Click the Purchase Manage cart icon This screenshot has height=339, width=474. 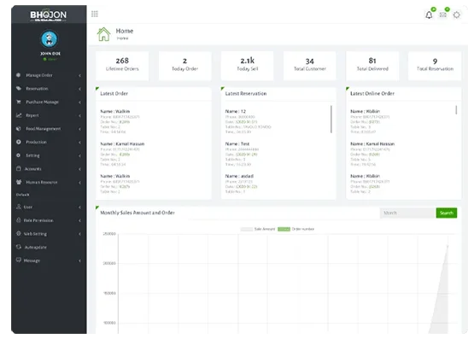tap(19, 102)
